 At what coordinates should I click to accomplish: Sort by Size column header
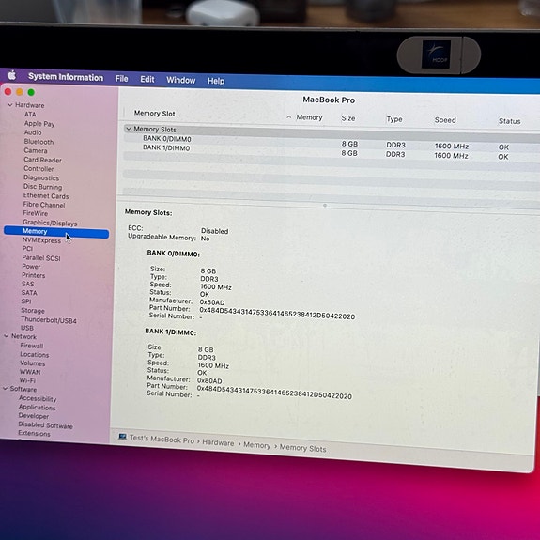click(x=348, y=118)
